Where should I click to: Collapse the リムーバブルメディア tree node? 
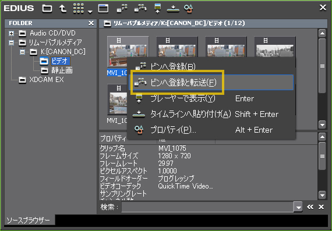click(12, 42)
